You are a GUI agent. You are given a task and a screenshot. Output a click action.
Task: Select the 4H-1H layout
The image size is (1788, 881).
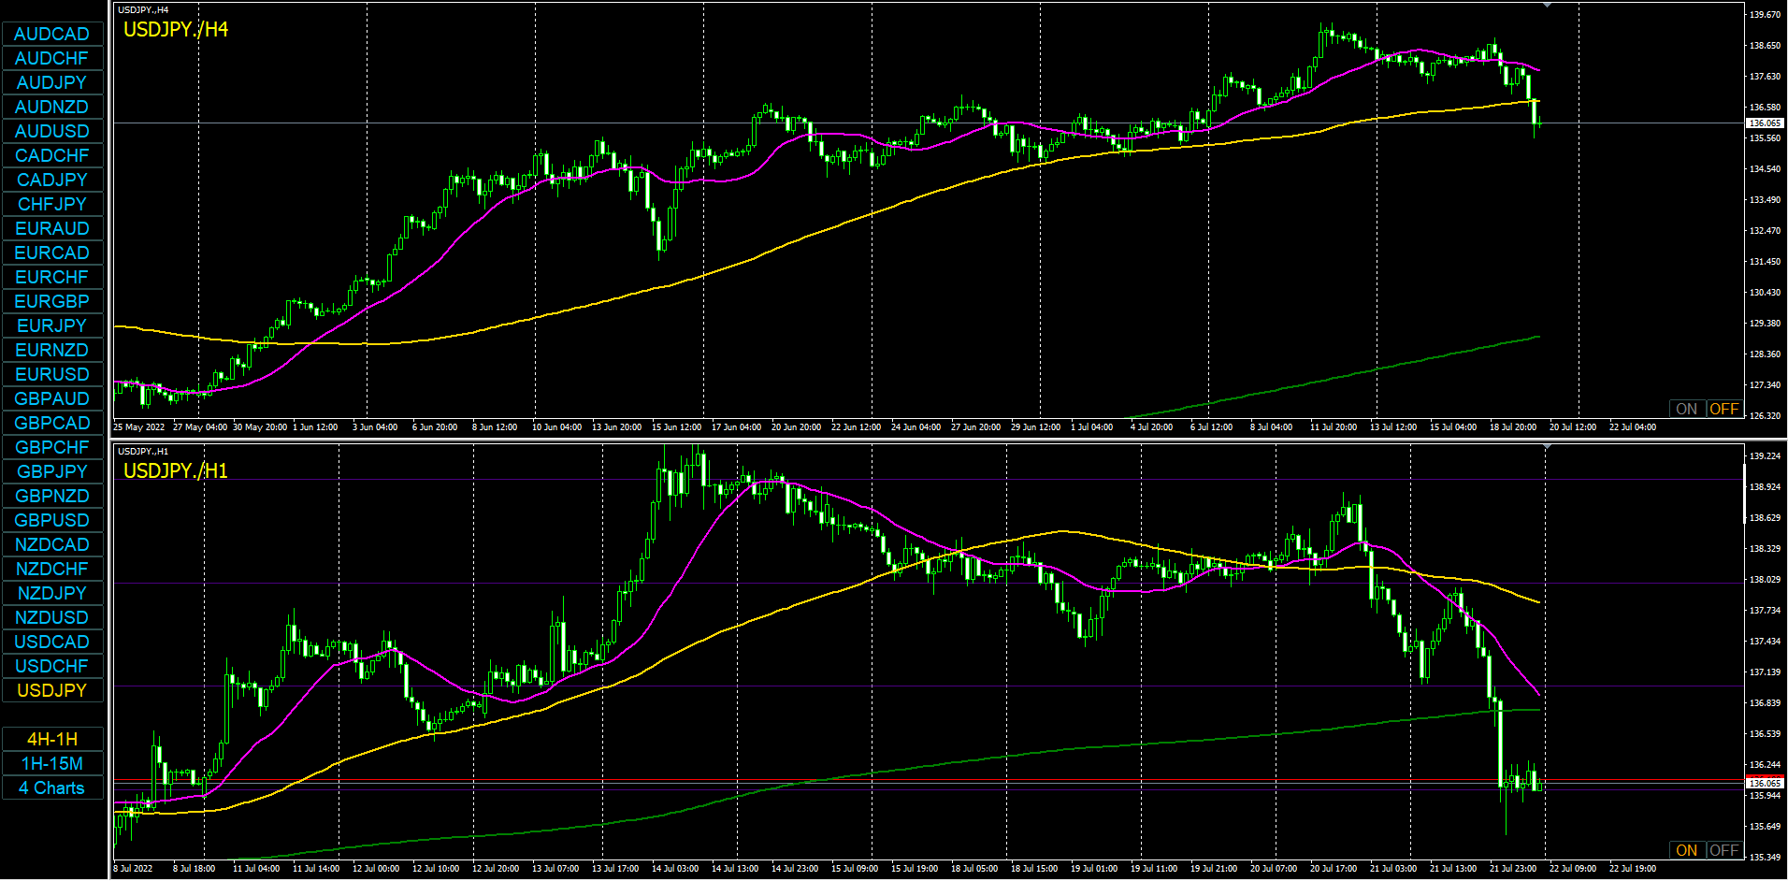pos(52,739)
